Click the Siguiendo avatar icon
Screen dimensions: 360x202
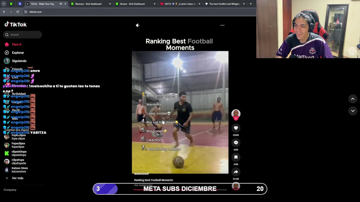click(x=7, y=61)
